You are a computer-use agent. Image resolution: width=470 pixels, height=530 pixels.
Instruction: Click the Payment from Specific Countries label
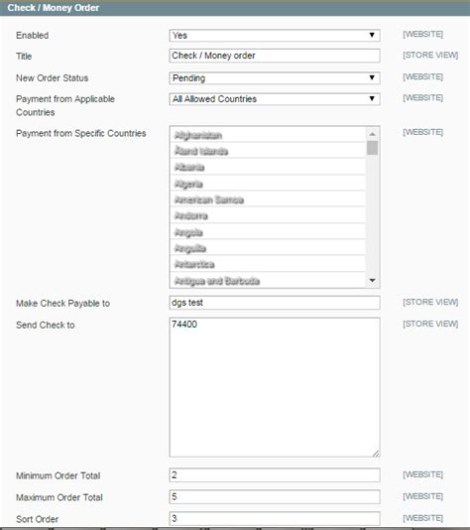click(x=81, y=133)
